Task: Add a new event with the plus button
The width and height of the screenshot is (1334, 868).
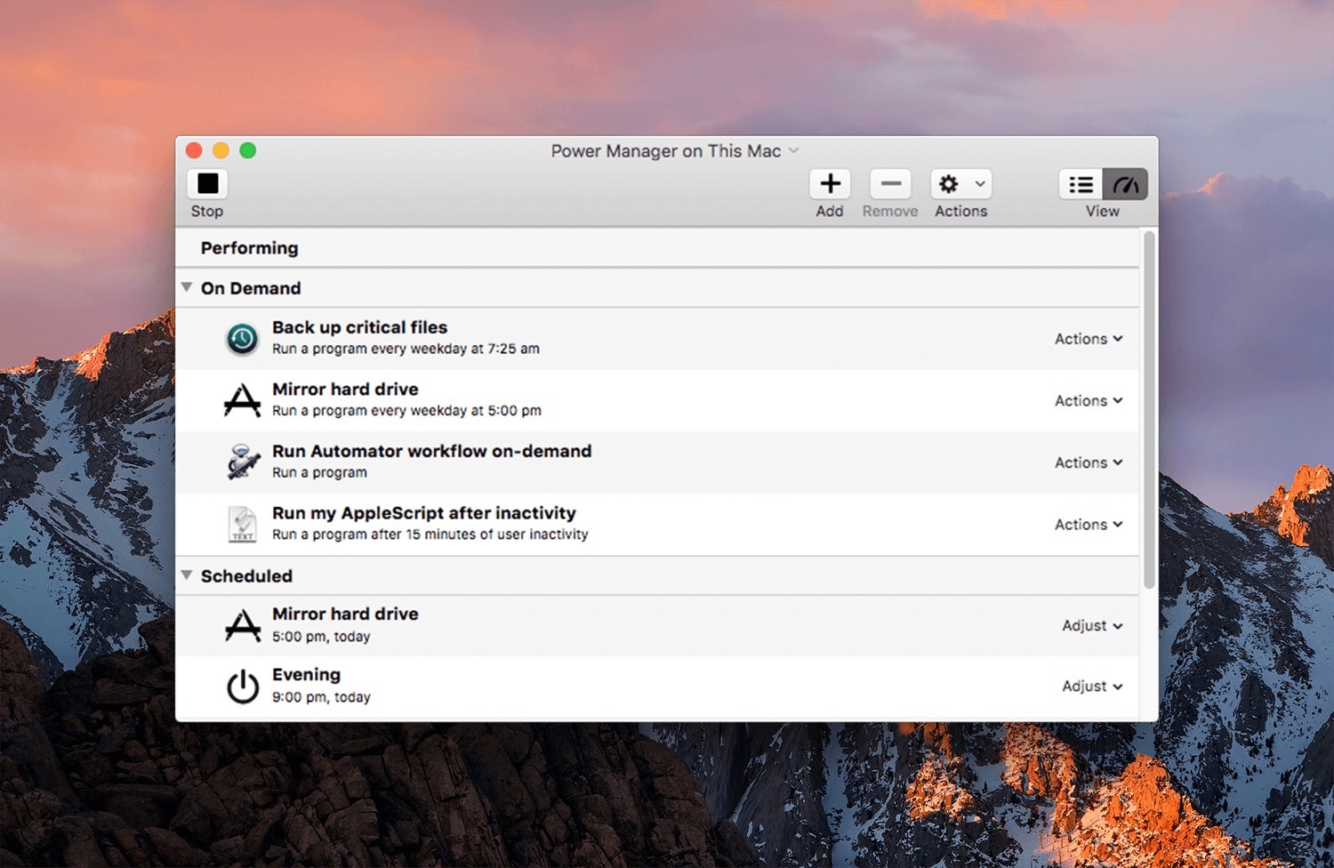Action: pos(830,184)
